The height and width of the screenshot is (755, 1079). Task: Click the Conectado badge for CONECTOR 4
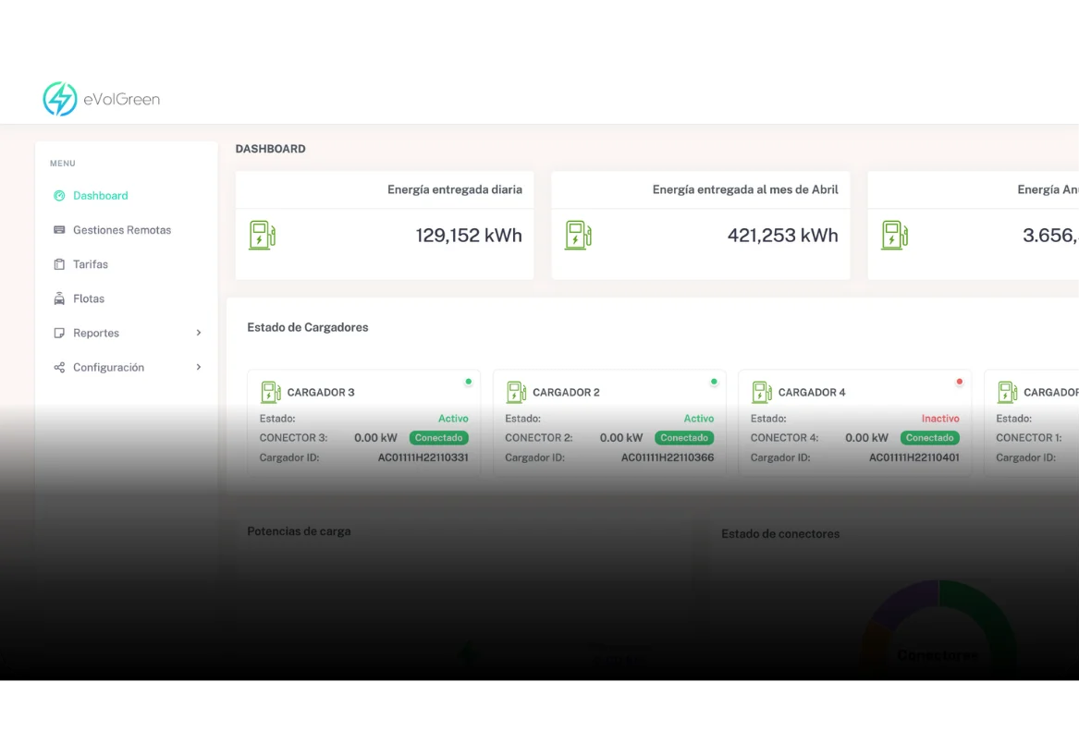[x=929, y=437]
